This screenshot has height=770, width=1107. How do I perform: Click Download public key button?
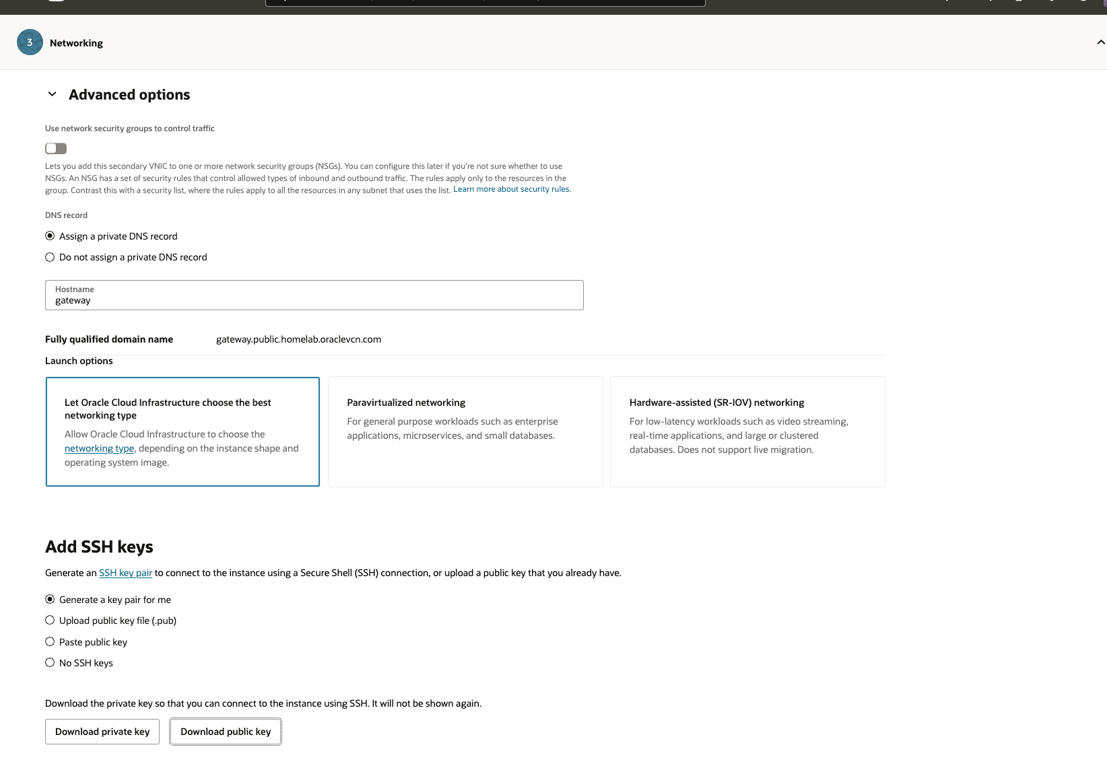[x=226, y=732]
